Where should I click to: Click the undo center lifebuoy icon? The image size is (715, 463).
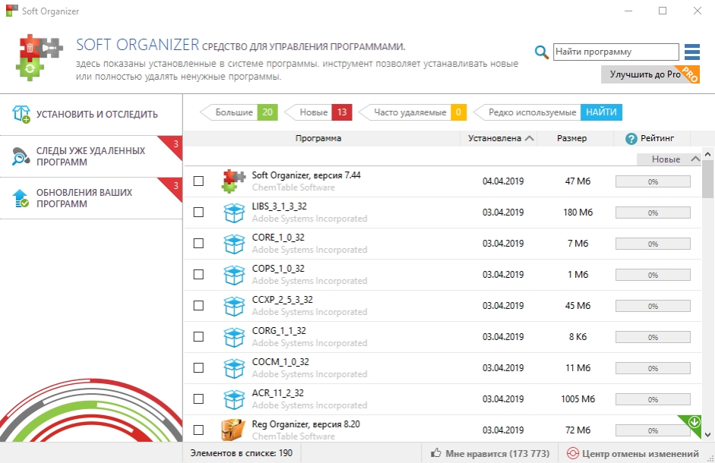(572, 453)
